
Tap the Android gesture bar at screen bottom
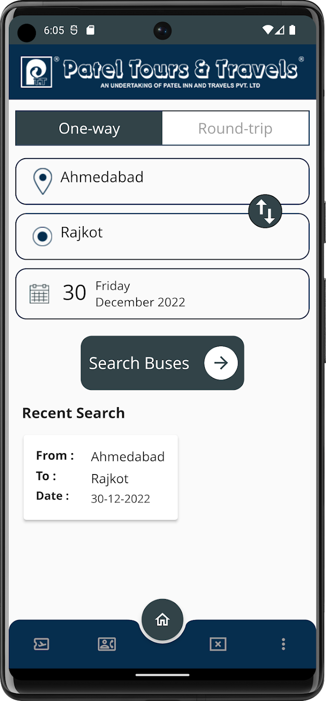(163, 675)
